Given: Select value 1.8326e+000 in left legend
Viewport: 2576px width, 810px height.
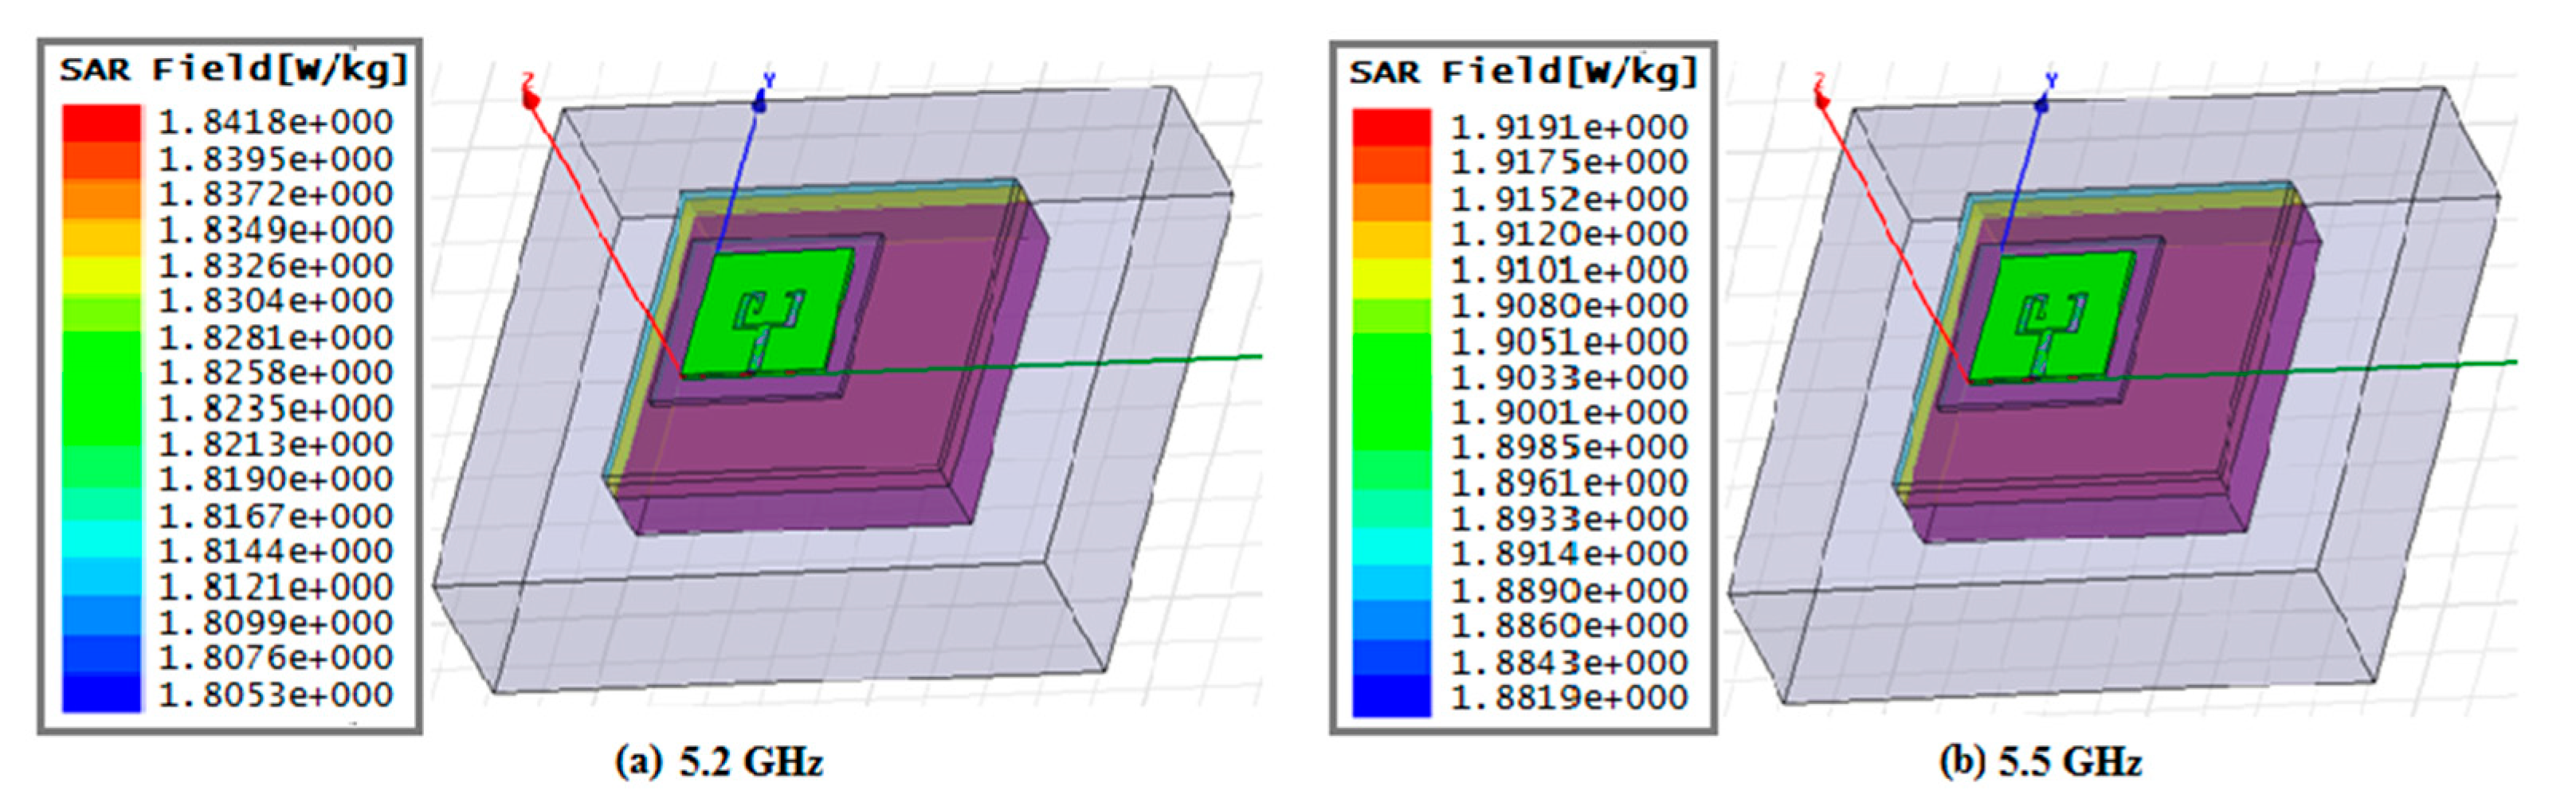Looking at the screenshot, I should pyautogui.click(x=276, y=266).
